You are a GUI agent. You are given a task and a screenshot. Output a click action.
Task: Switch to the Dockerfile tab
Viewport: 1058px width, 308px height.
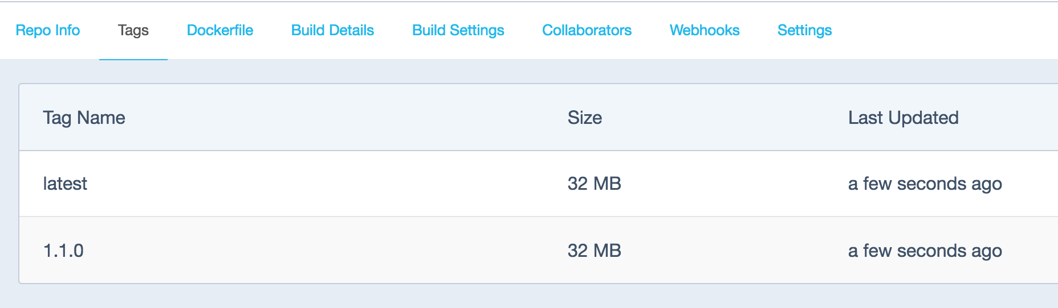[x=220, y=30]
